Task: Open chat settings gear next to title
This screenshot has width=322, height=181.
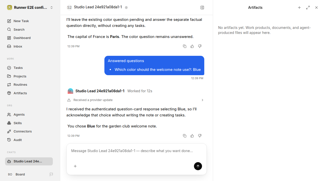Action: tap(126, 8)
